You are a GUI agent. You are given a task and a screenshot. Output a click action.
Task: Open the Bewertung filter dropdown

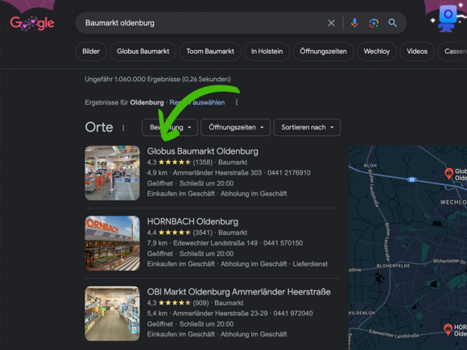[170, 127]
